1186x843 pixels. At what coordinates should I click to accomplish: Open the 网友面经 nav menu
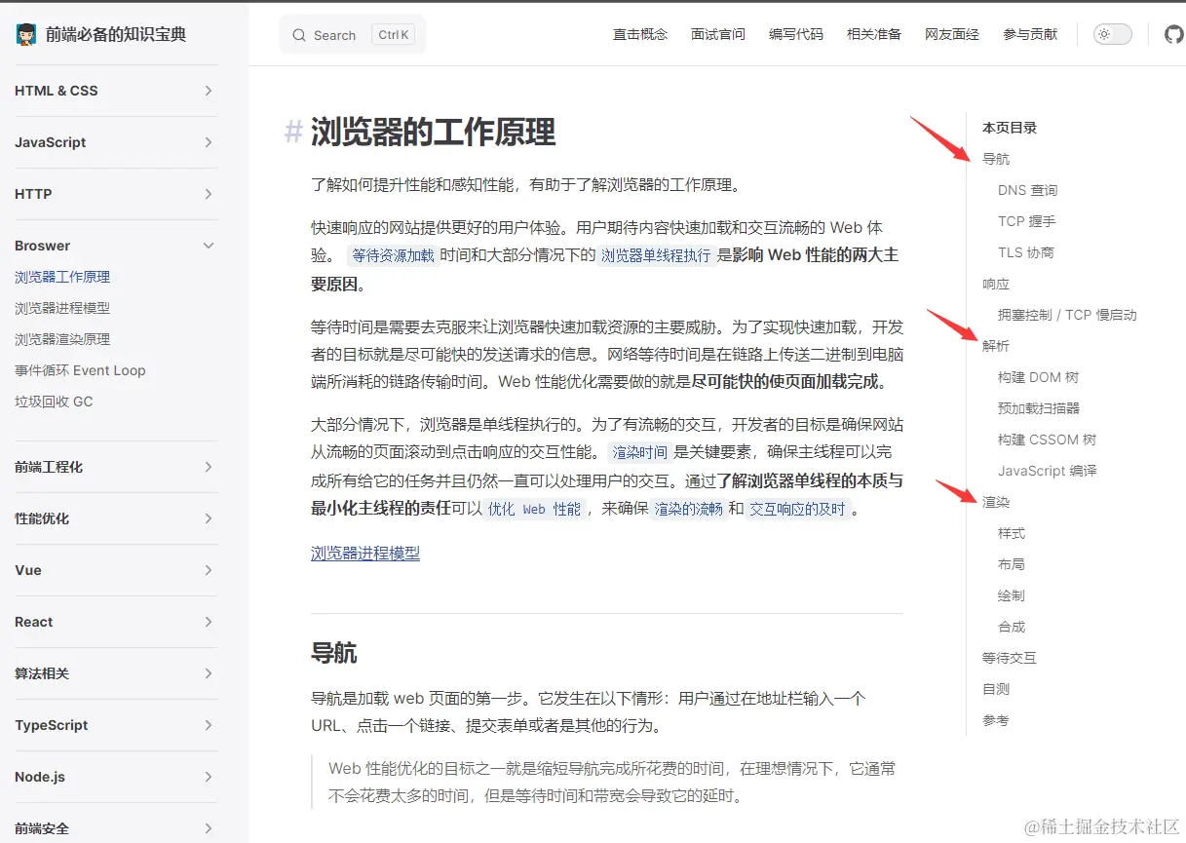tap(952, 34)
